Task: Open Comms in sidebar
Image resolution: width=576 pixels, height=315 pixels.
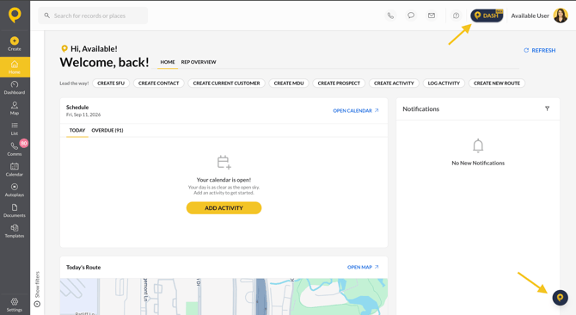Action: [15, 149]
